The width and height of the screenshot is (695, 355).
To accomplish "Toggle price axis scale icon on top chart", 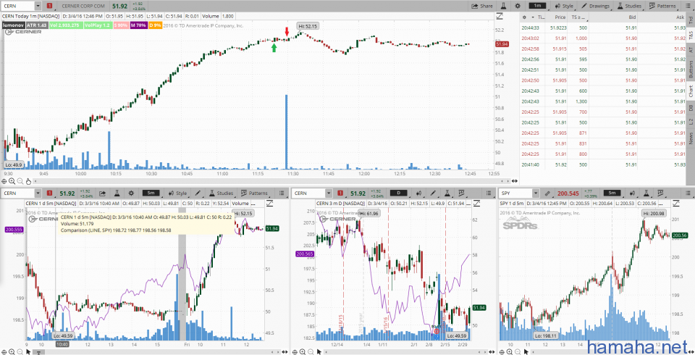I will (500, 17).
